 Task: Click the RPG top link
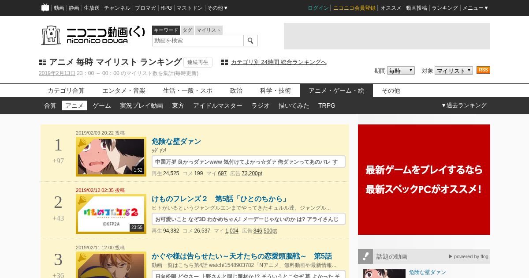click(166, 8)
